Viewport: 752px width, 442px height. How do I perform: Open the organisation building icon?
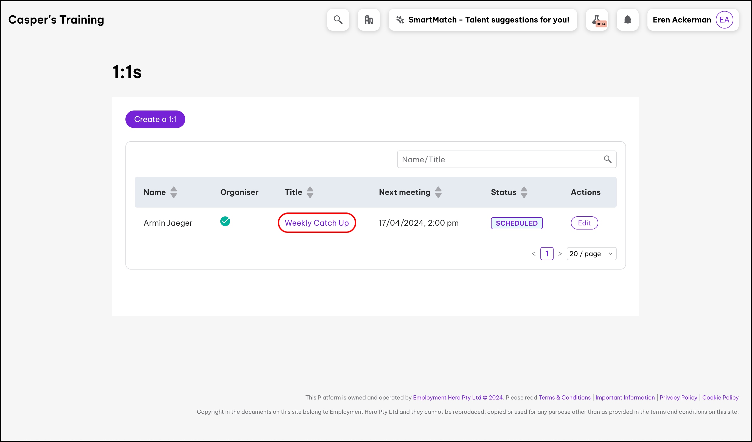(x=369, y=20)
